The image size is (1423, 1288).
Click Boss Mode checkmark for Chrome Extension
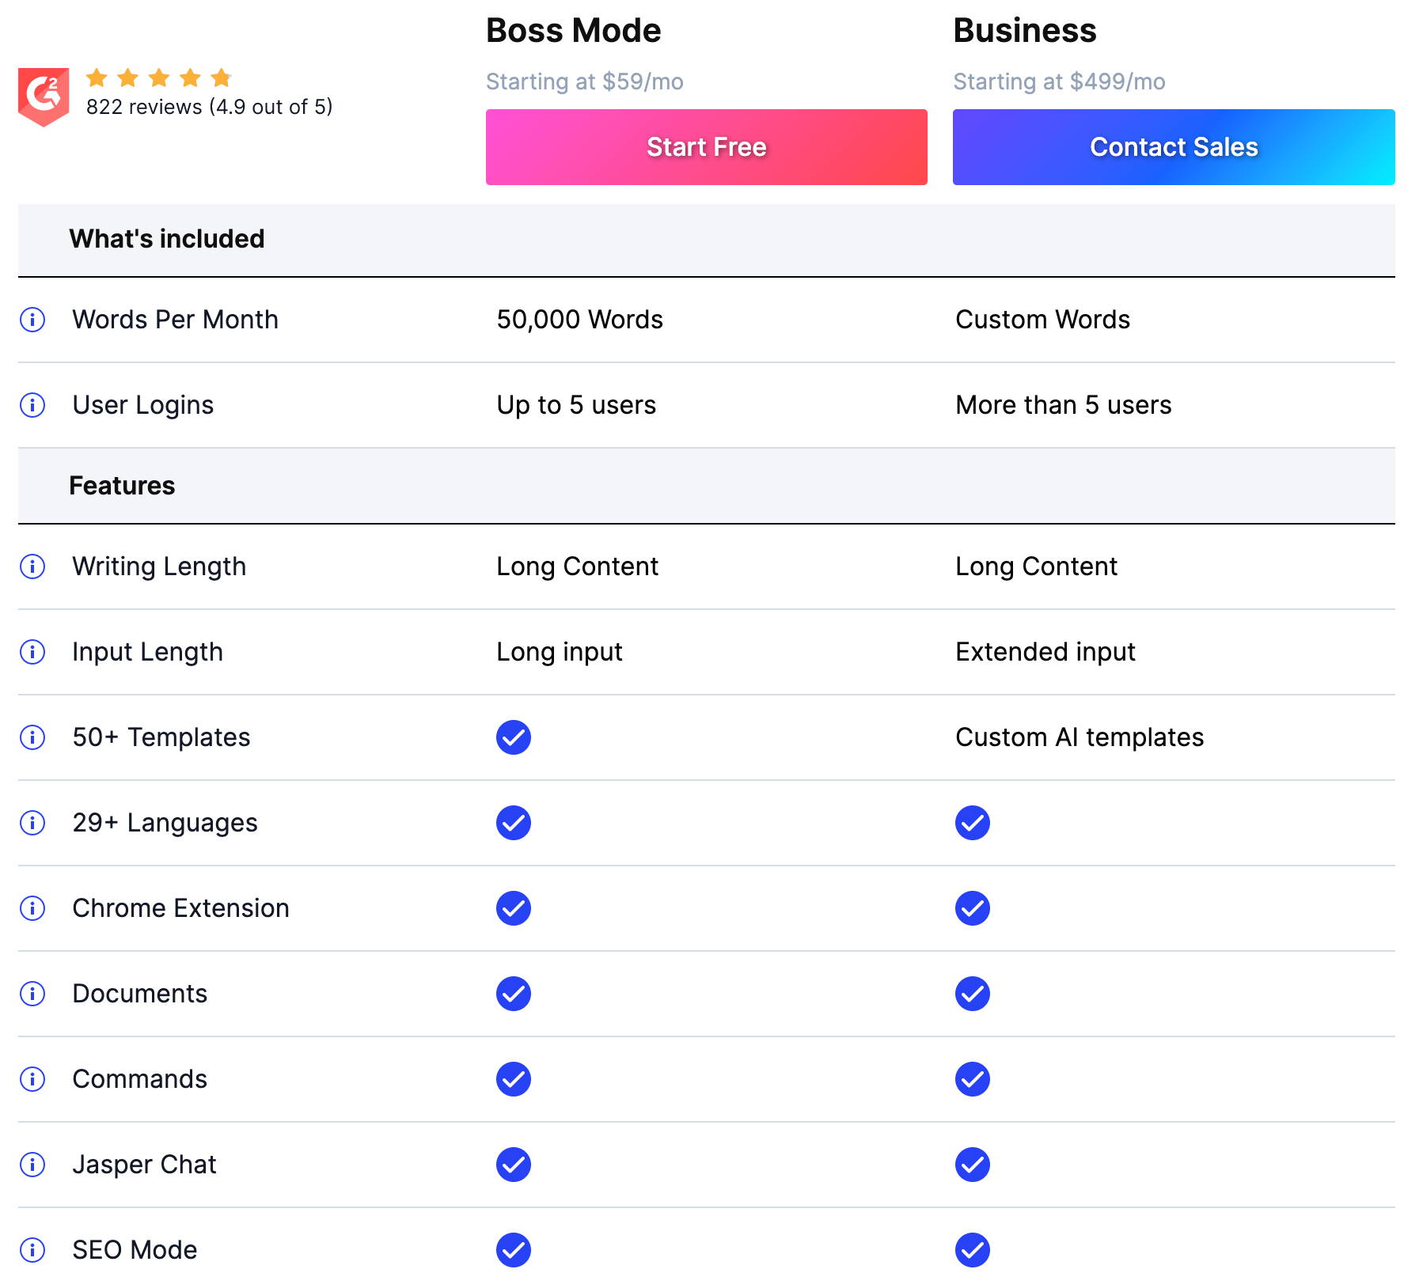pos(514,908)
